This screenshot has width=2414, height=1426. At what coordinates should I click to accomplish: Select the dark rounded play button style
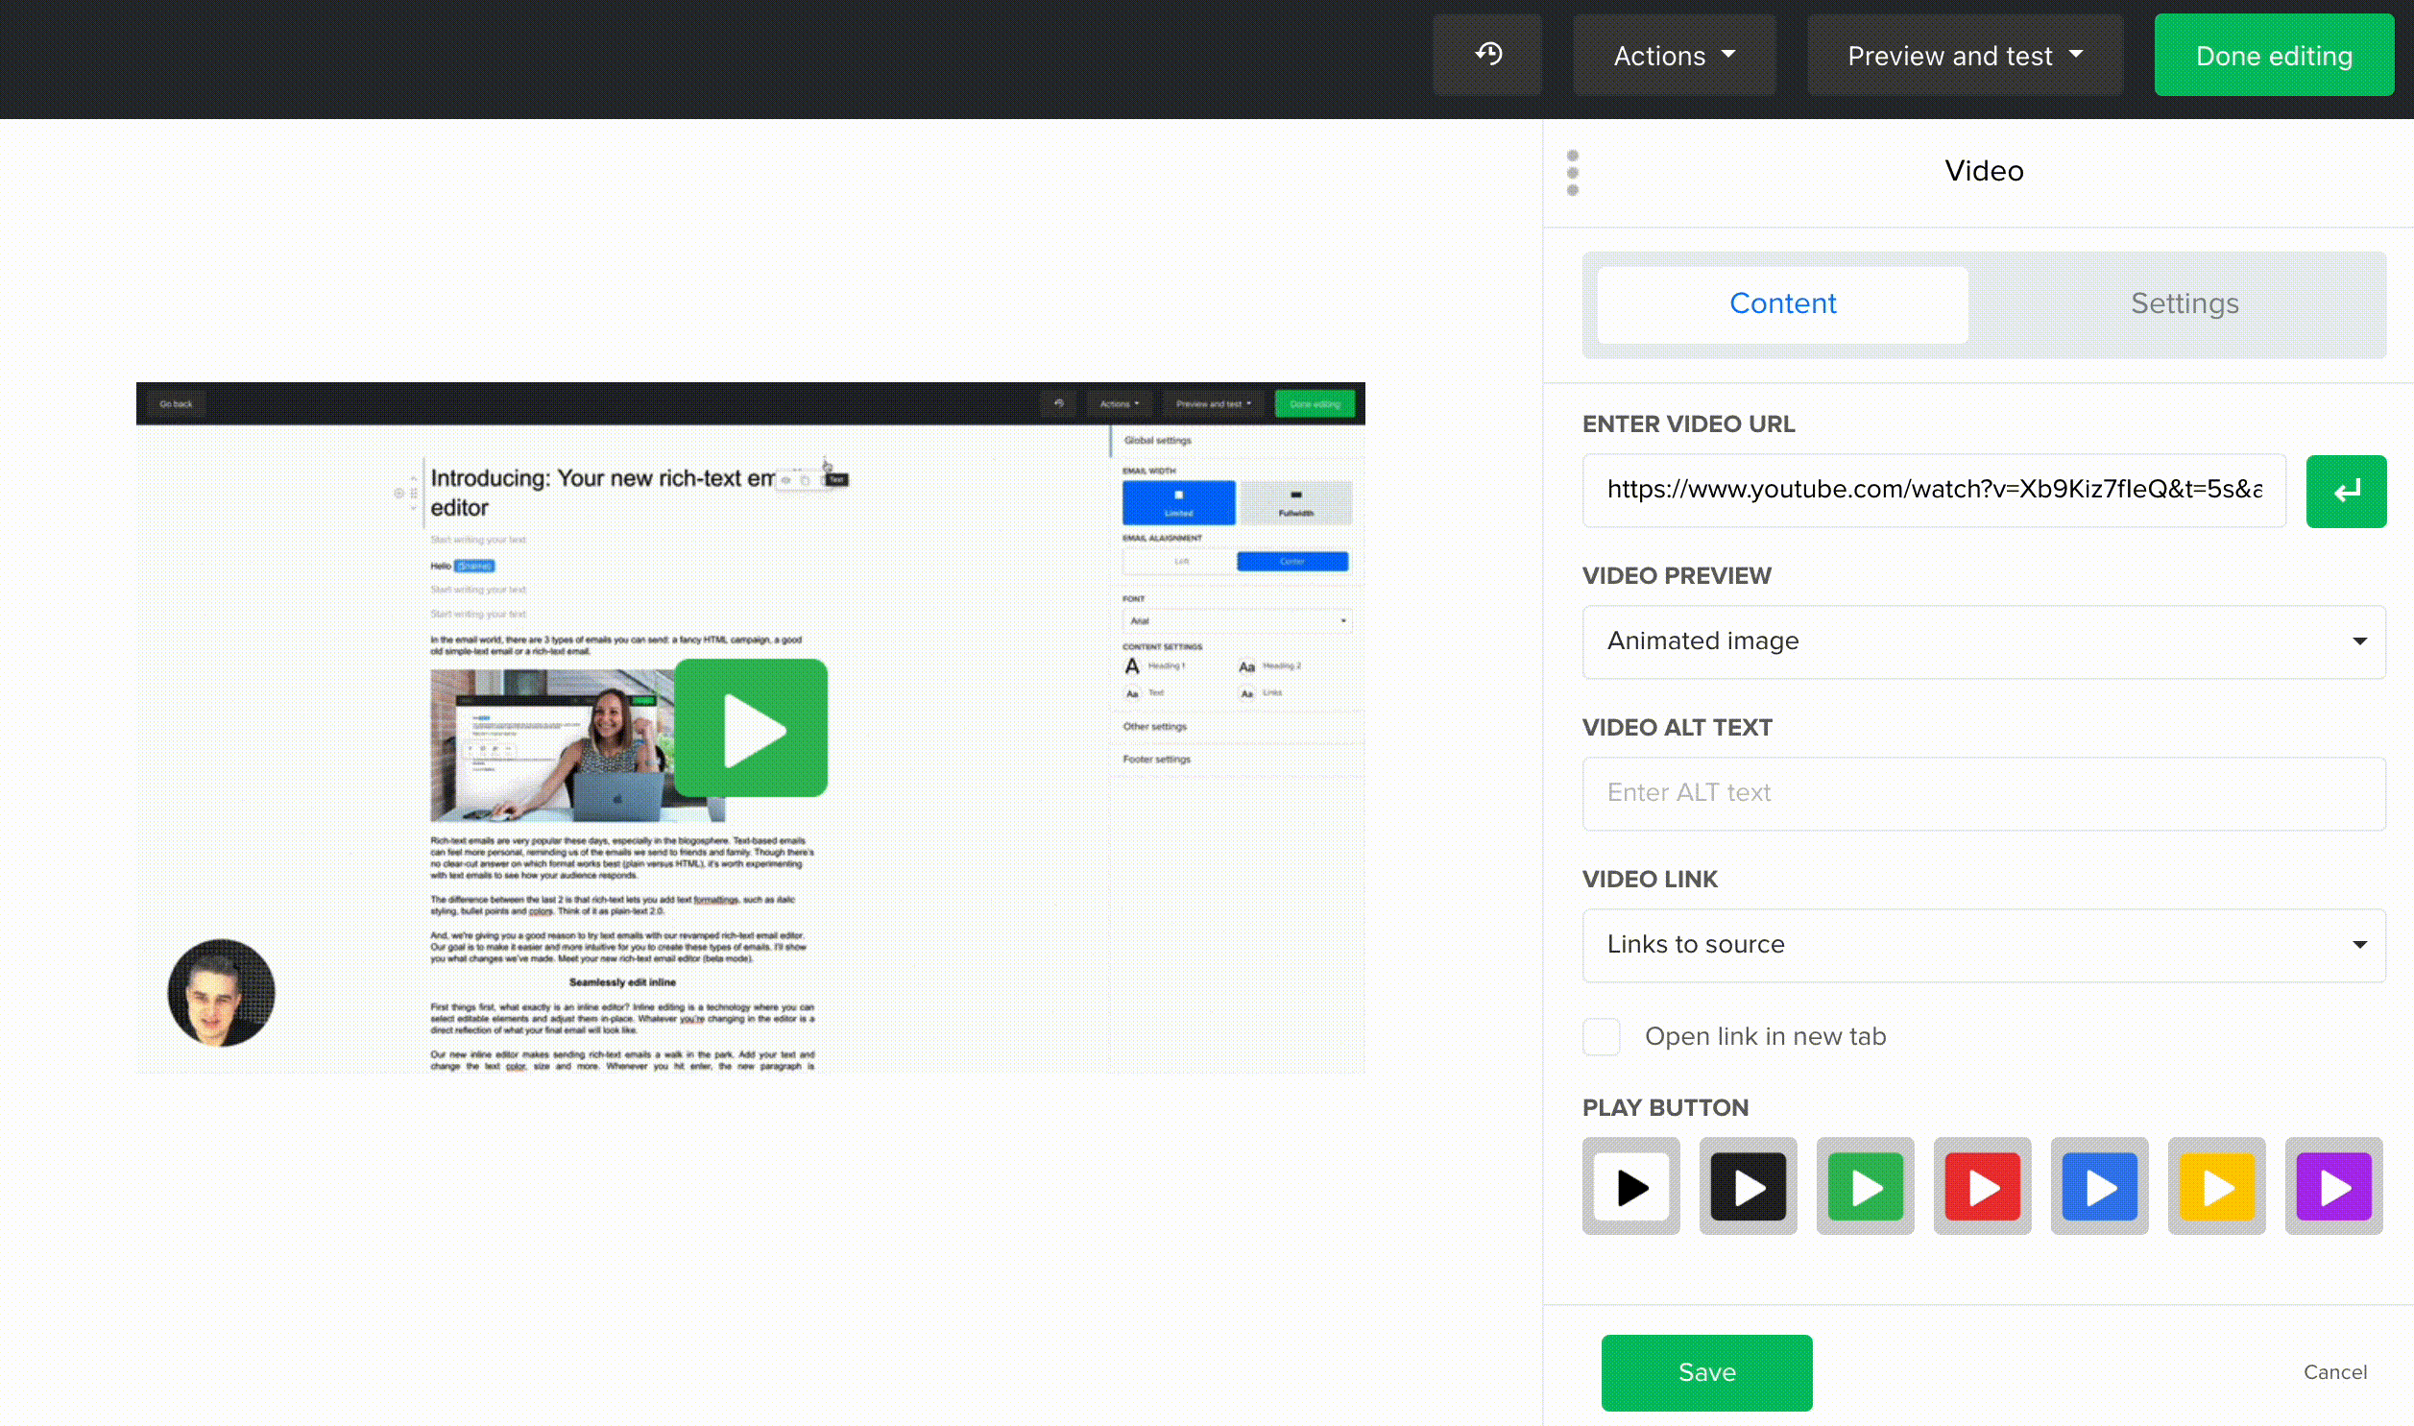(1748, 1186)
